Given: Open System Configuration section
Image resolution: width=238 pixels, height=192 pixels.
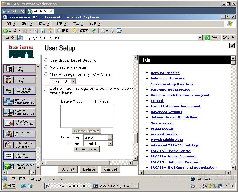Looking at the screenshot, I should [19, 112].
